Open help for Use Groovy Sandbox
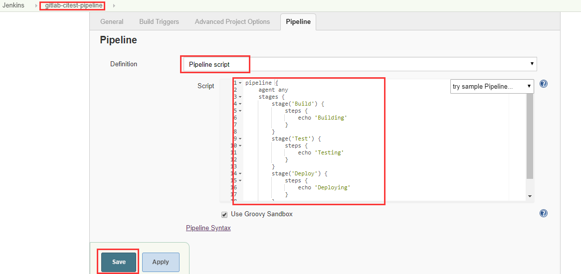 544,213
